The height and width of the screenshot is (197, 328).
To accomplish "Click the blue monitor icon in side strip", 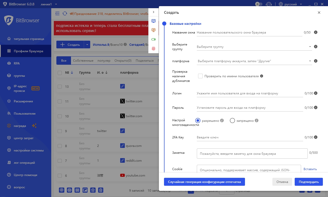I will click(153, 21).
